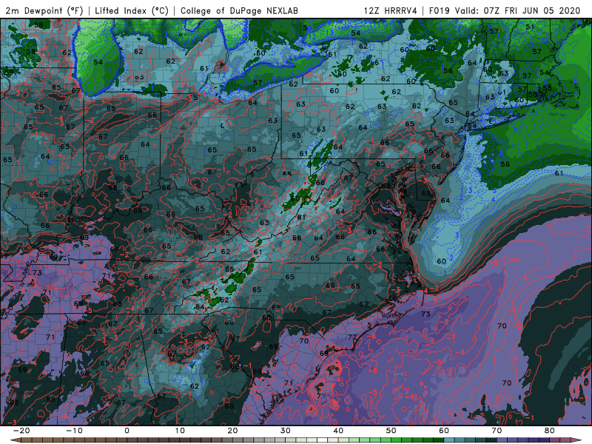Click the "Lifted Index (°C)" header label
Image resolution: width=592 pixels, height=444 pixels.
pyautogui.click(x=132, y=10)
